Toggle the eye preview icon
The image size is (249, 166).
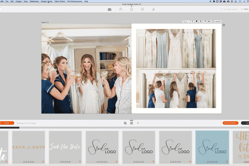tap(209, 21)
